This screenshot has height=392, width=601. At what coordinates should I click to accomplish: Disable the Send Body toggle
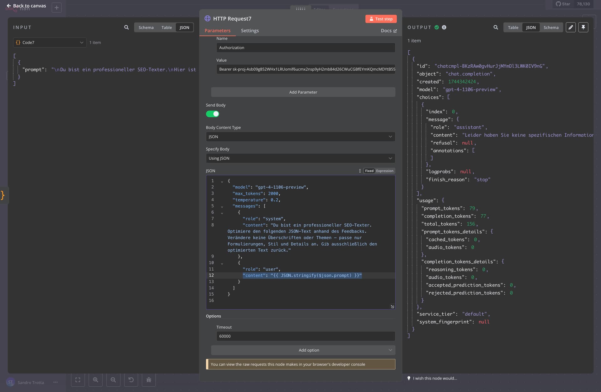click(x=213, y=114)
